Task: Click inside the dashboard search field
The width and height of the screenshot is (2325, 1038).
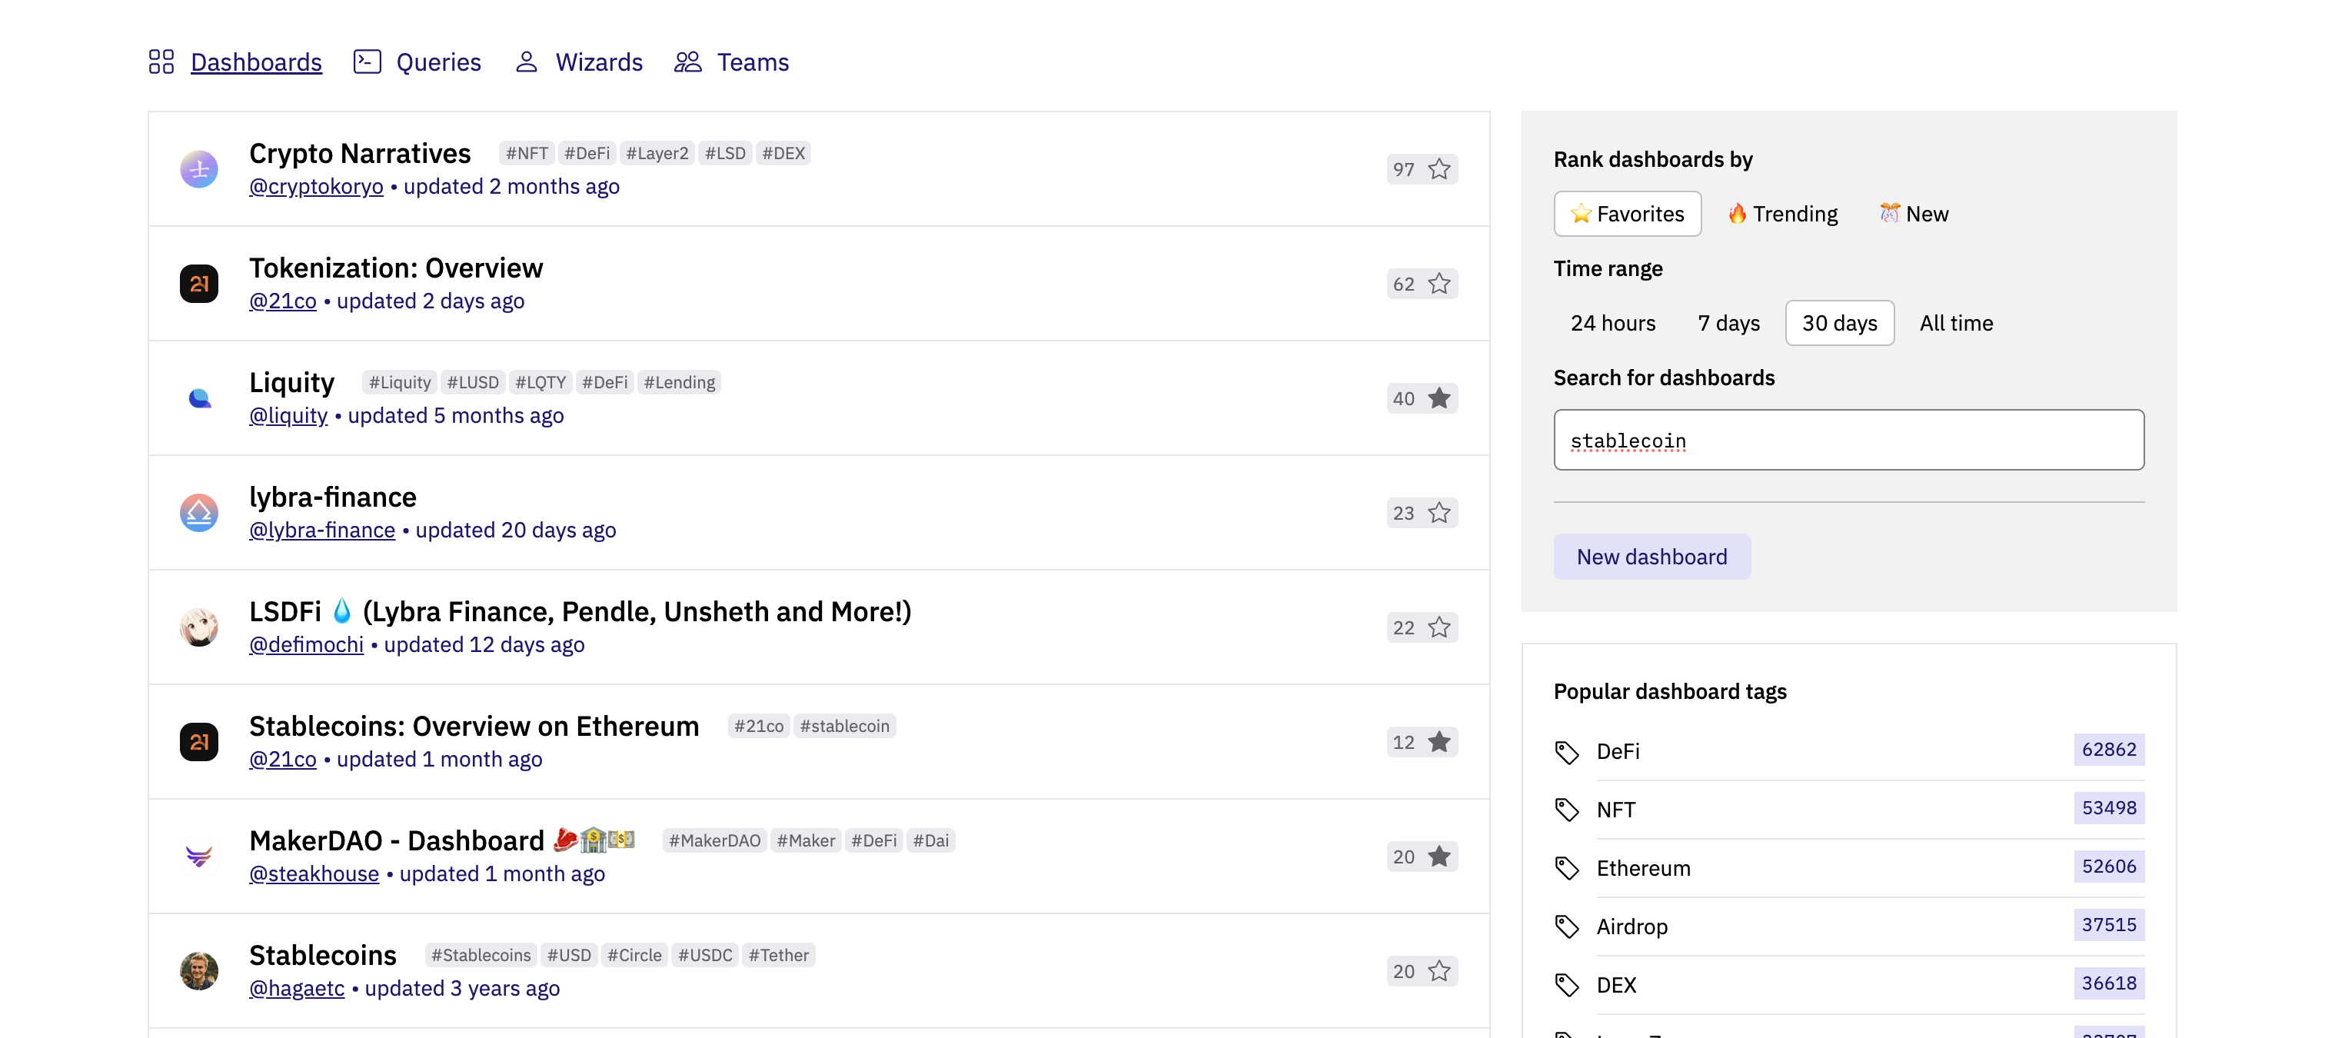Action: [x=1848, y=440]
